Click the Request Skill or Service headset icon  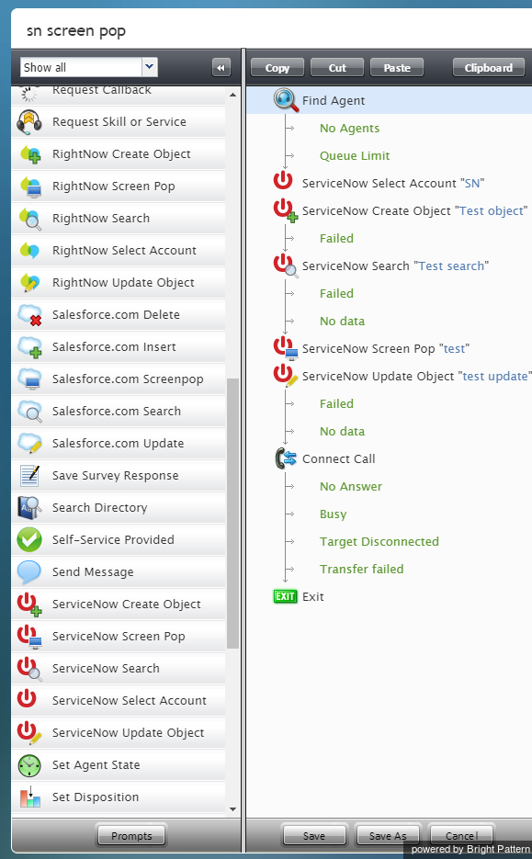(x=29, y=121)
